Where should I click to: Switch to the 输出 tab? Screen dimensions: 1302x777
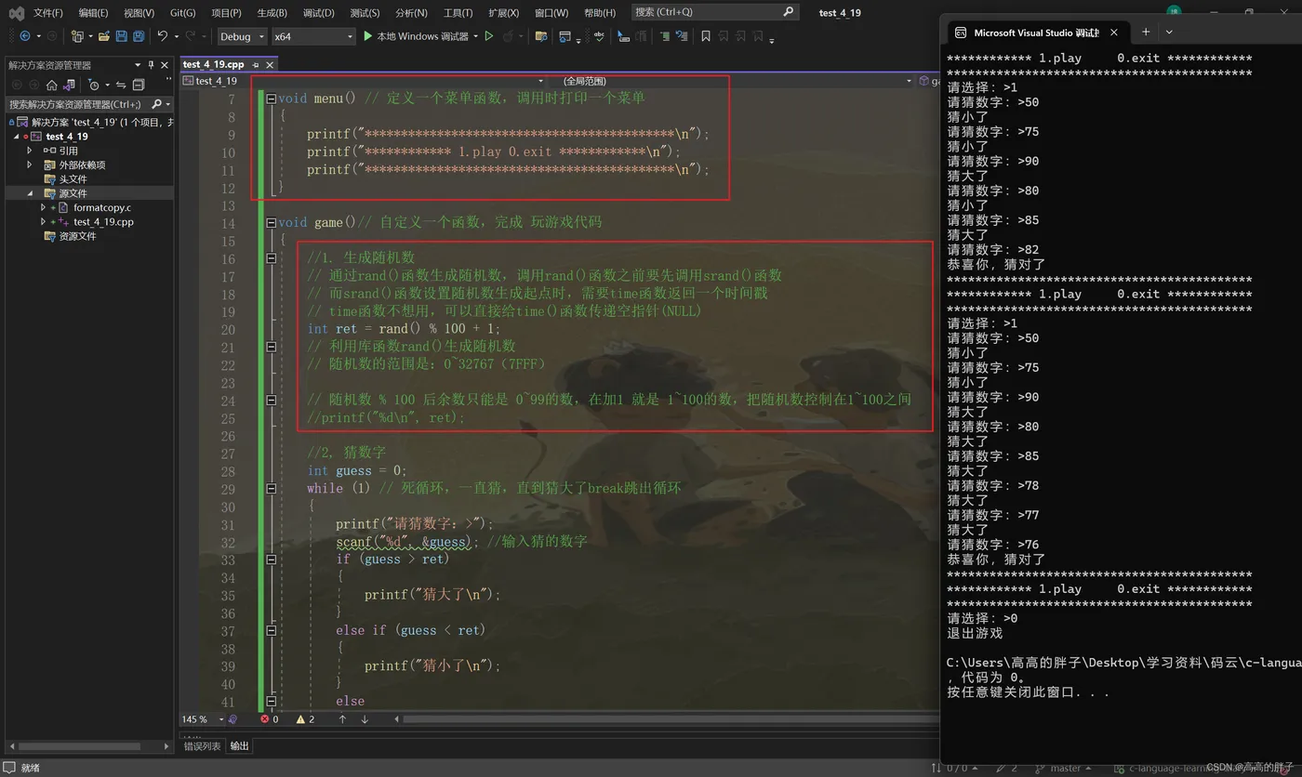point(239,746)
